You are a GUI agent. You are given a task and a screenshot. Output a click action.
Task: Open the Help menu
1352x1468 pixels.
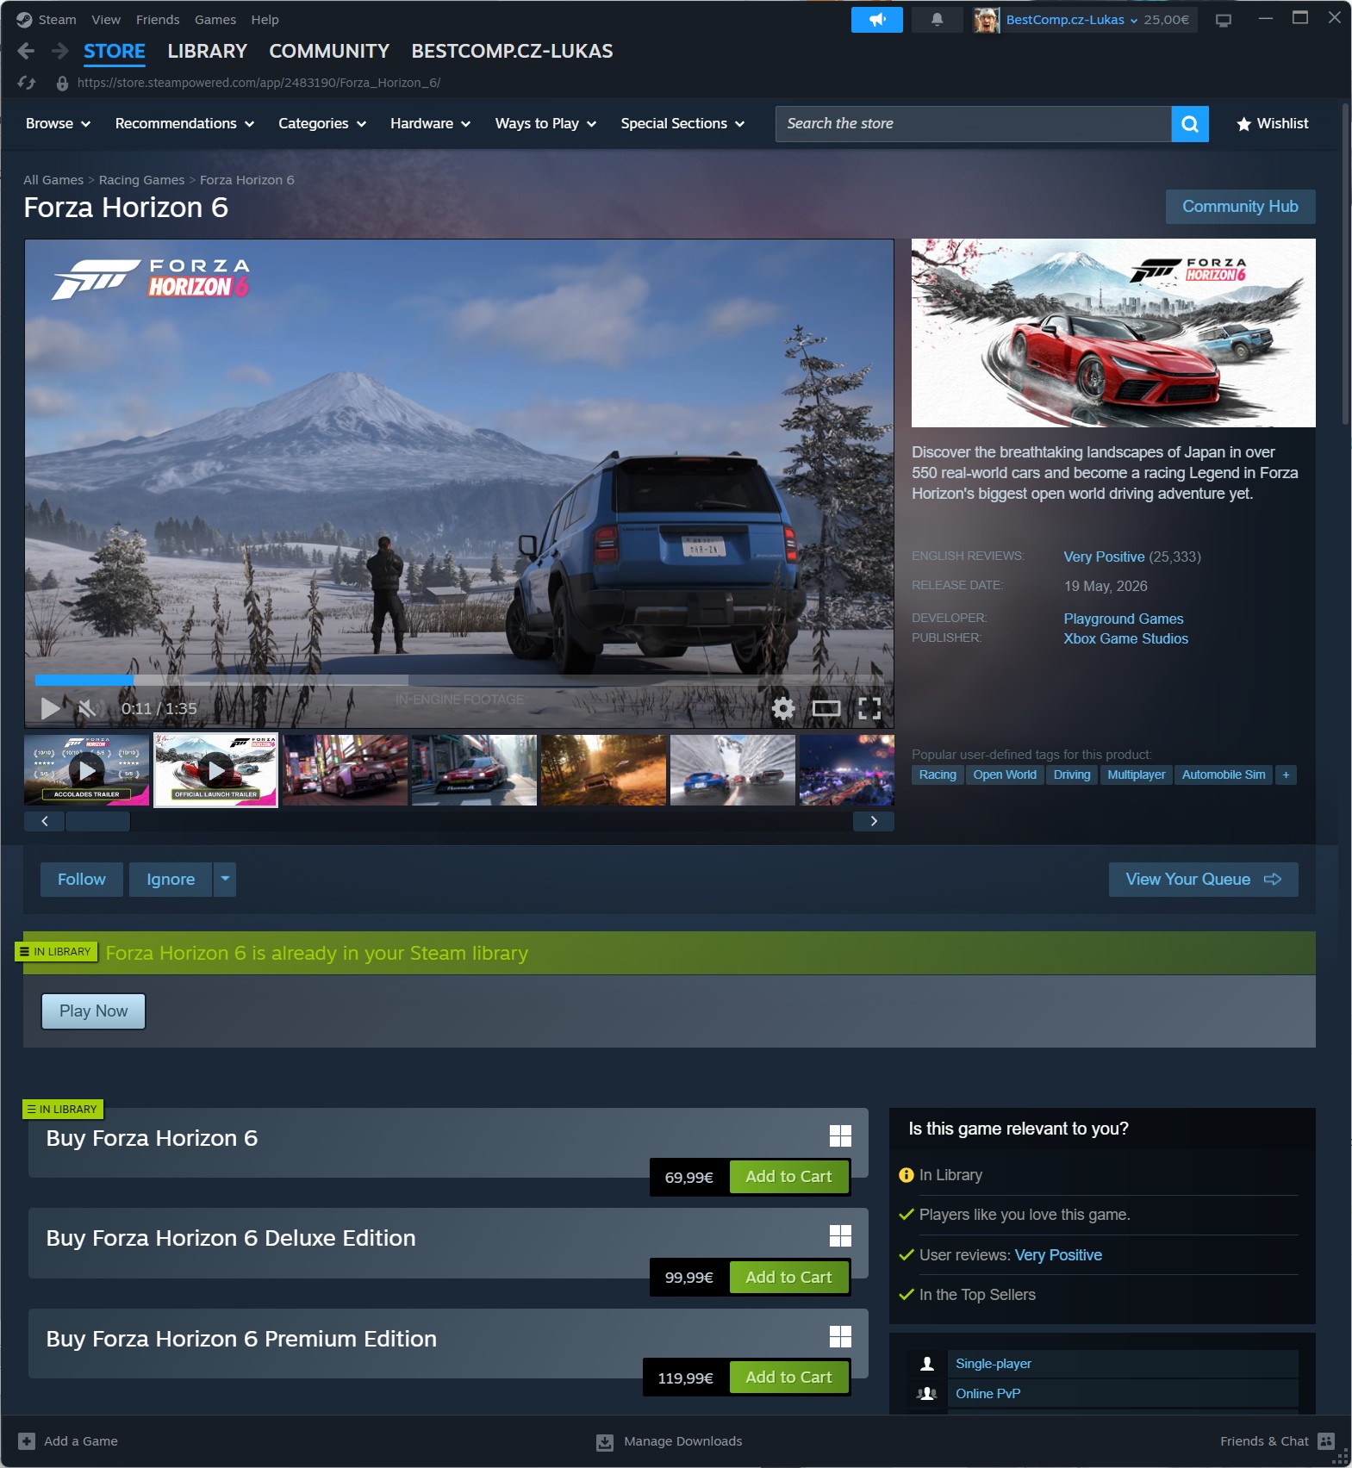pos(265,19)
